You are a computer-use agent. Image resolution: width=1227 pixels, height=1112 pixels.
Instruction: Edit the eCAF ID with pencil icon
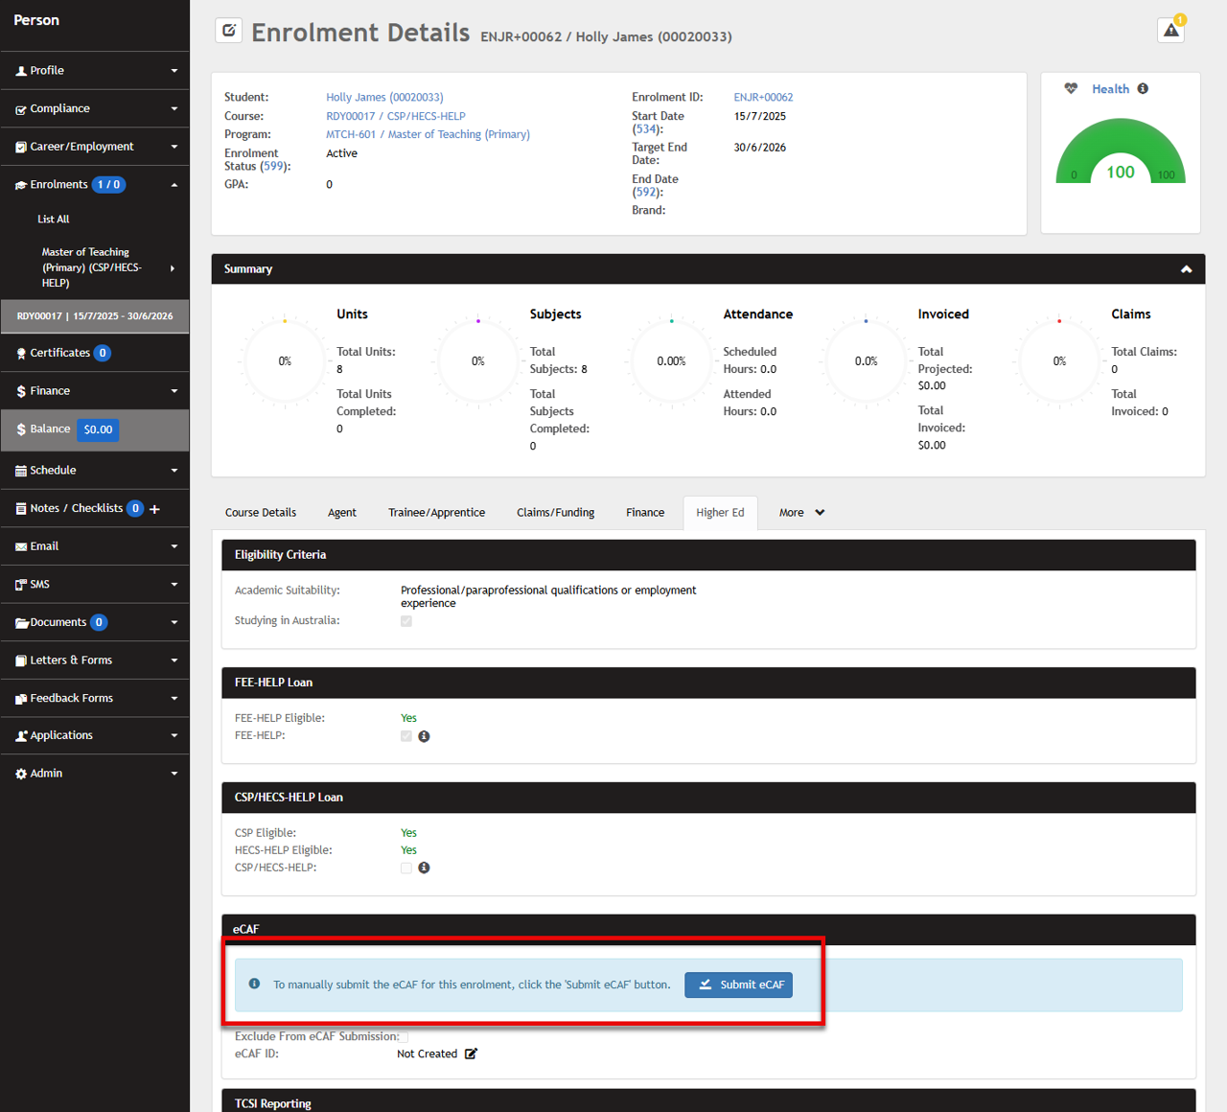tap(471, 1054)
